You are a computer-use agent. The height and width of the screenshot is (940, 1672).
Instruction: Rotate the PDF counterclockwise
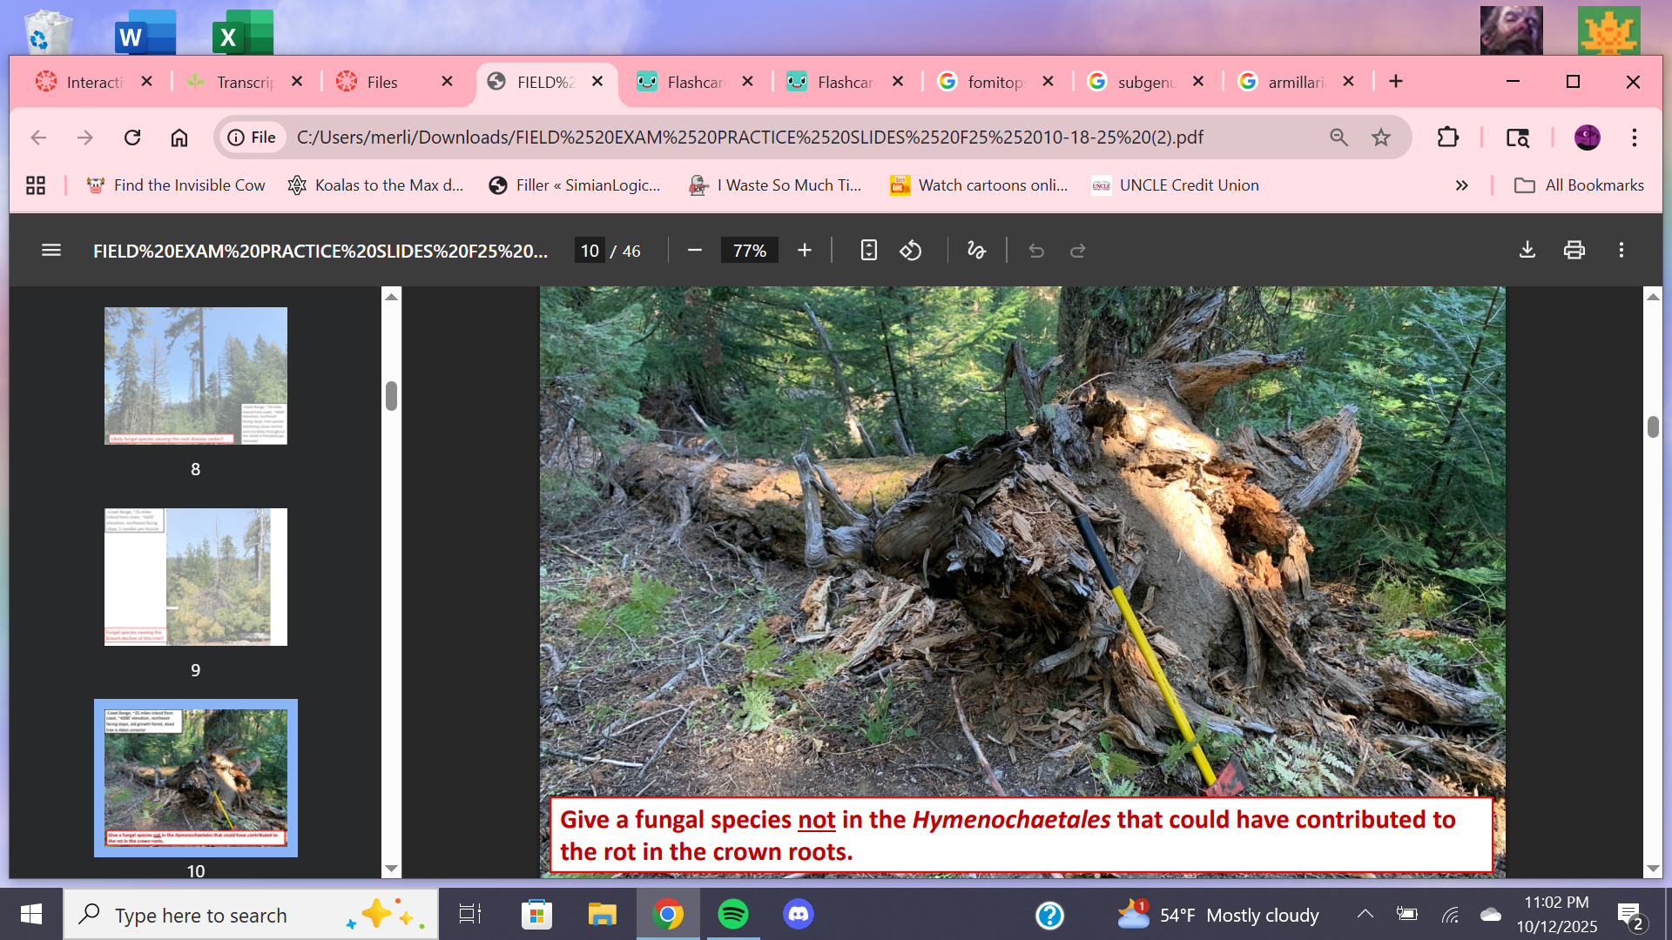(911, 251)
